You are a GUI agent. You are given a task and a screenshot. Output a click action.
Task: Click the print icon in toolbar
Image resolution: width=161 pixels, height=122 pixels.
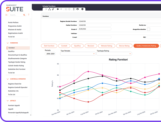(78, 9)
